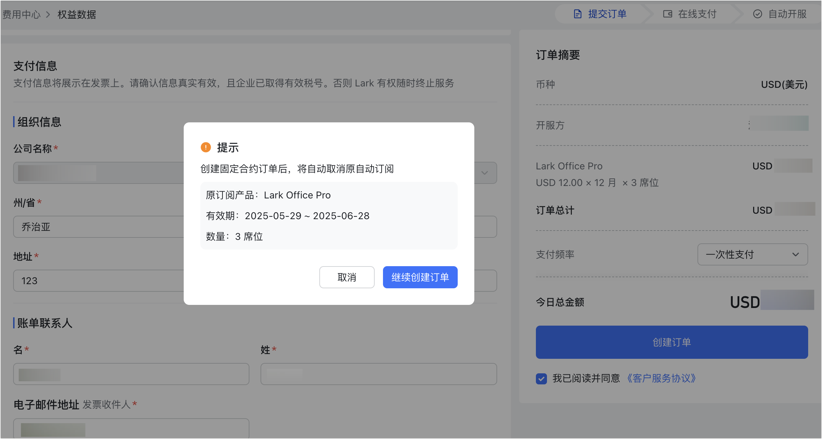Image resolution: width=822 pixels, height=439 pixels.
Task: Click the 自动开服 checkmark circle icon
Action: (x=758, y=14)
